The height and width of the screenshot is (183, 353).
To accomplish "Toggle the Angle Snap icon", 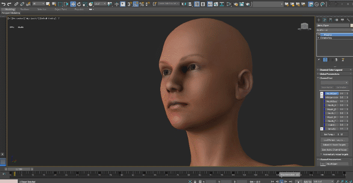I will coord(136,4).
